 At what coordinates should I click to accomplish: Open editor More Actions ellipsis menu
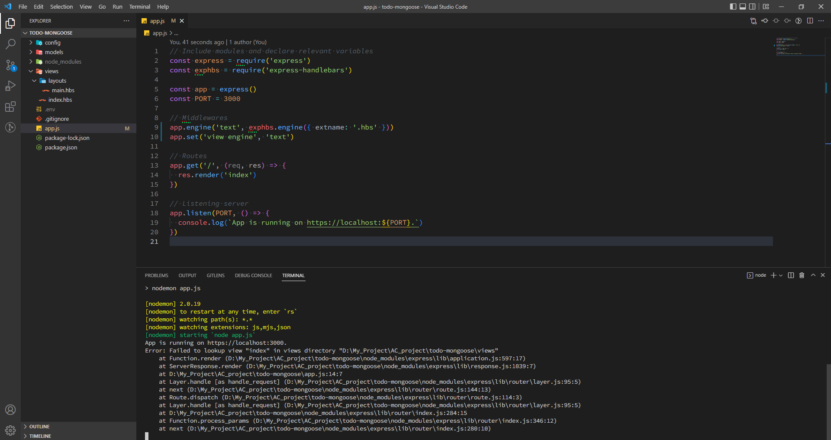pos(821,21)
